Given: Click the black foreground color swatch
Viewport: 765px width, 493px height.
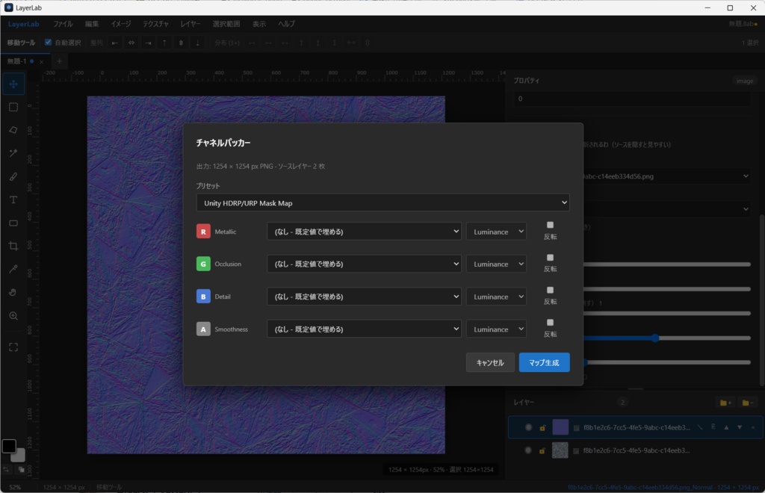Looking at the screenshot, I should 9,446.
